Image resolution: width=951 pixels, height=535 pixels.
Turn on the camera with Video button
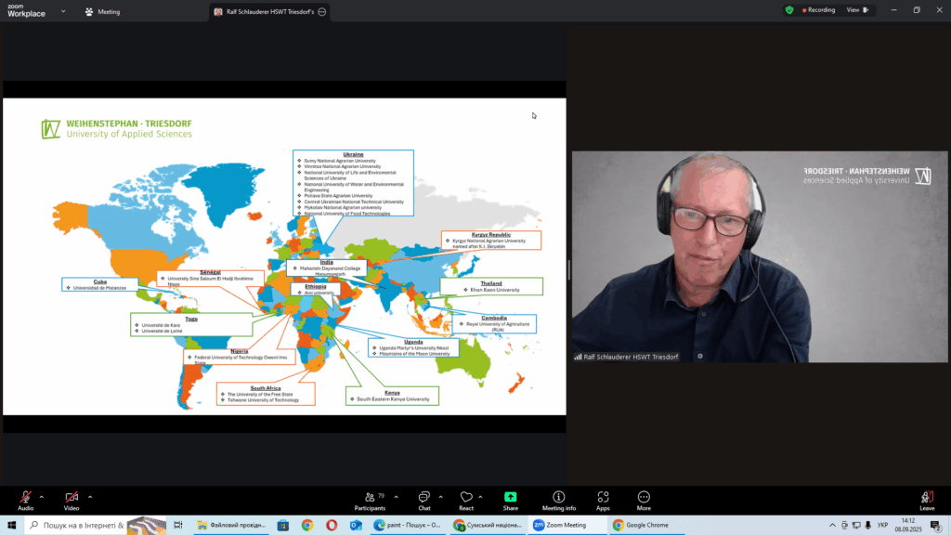[72, 498]
